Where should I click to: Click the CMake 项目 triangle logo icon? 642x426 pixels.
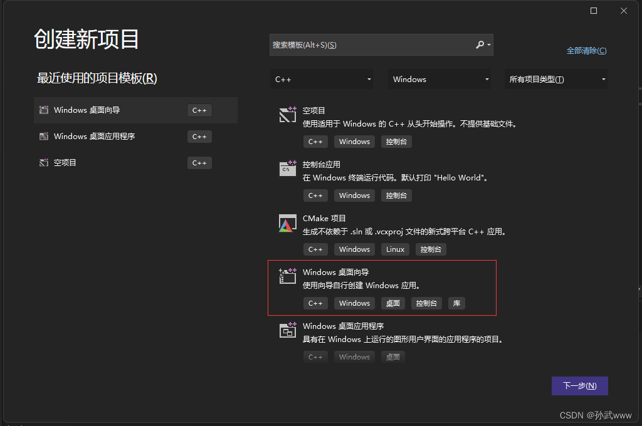pos(287,223)
